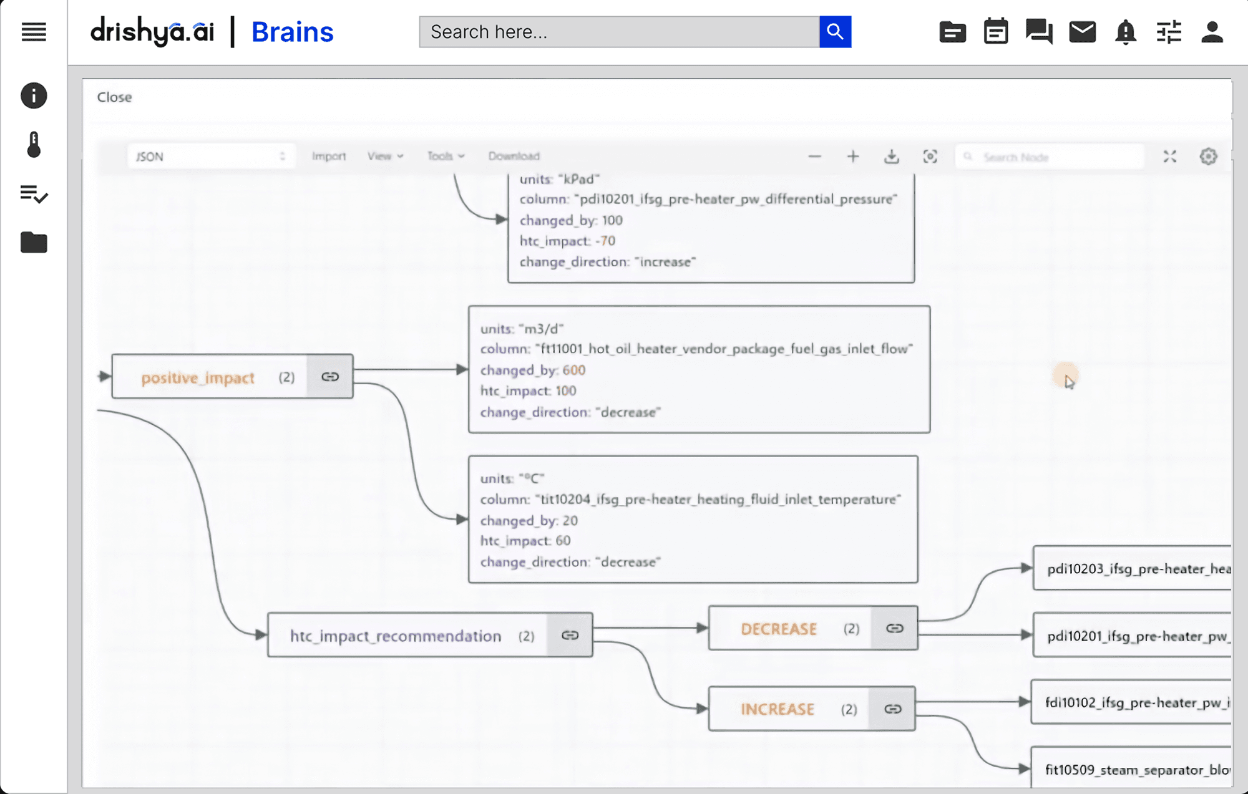Screen dimensions: 1248x794
Task: Click the fdi10102_ifsg_pre-heater_pw node
Action: point(1131,702)
